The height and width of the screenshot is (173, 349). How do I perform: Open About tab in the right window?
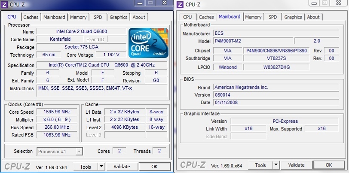[x=313, y=17]
